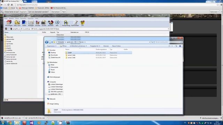Toggle the Explorer preview pane icon

point(176,46)
